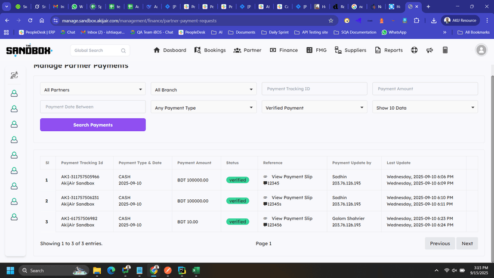This screenshot has height=278, width=494.
Task: Open the Finance menu
Action: [283, 51]
